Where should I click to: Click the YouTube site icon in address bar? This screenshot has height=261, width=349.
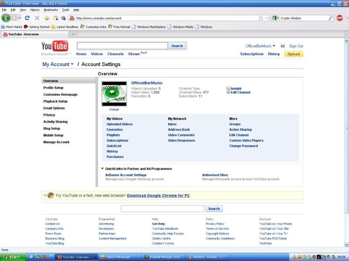coord(72,18)
